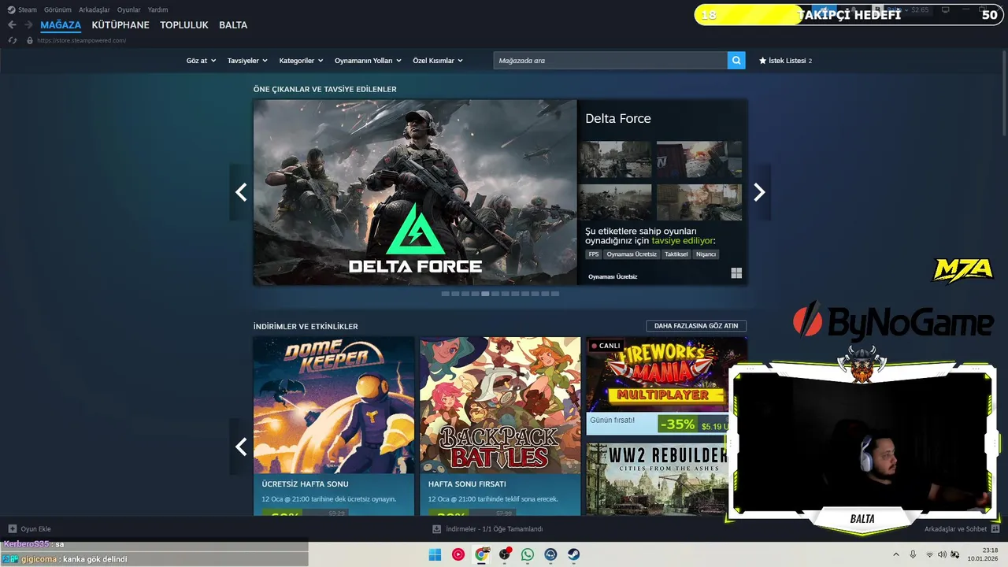
Task: Switch to the MAĞAZA tab
Action: coord(61,25)
